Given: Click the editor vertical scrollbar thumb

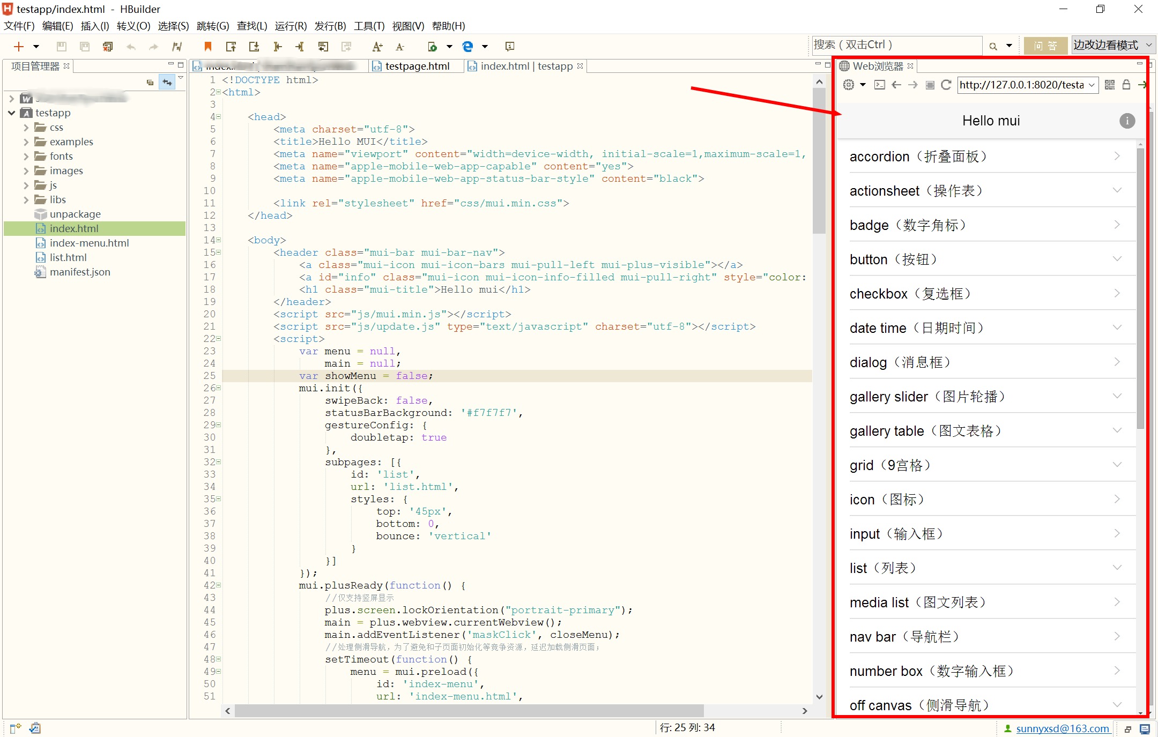Looking at the screenshot, I should 819,161.
